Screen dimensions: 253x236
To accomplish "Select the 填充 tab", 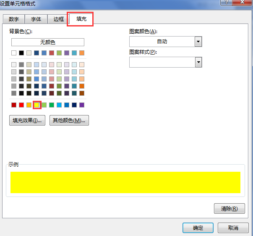I will coord(81,19).
